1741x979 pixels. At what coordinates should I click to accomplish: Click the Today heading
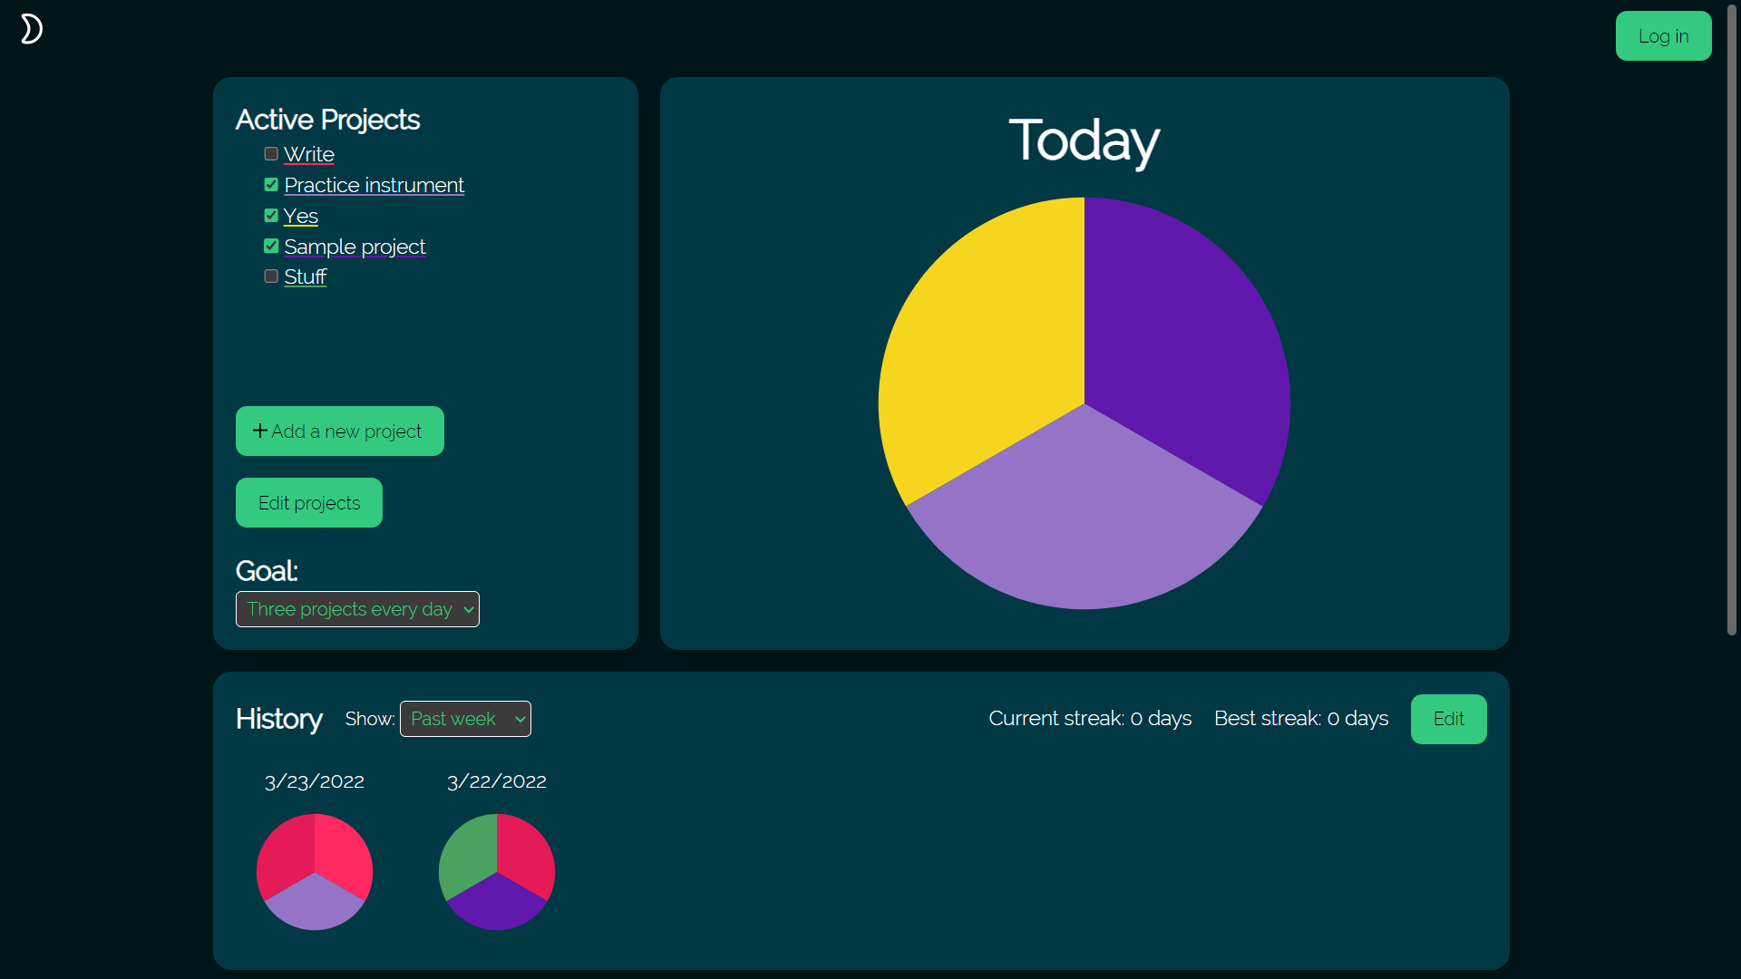click(x=1084, y=141)
